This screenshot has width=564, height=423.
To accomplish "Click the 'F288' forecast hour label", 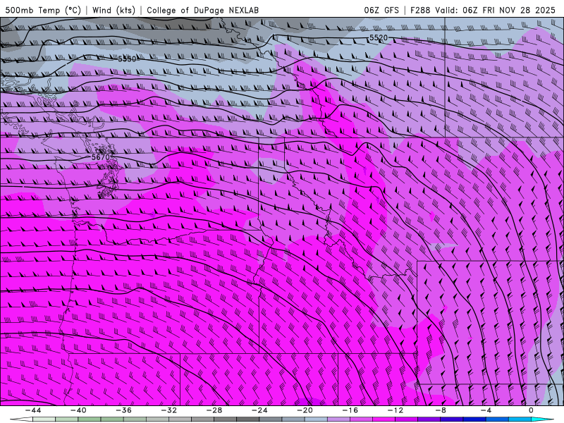I will 420,10.
